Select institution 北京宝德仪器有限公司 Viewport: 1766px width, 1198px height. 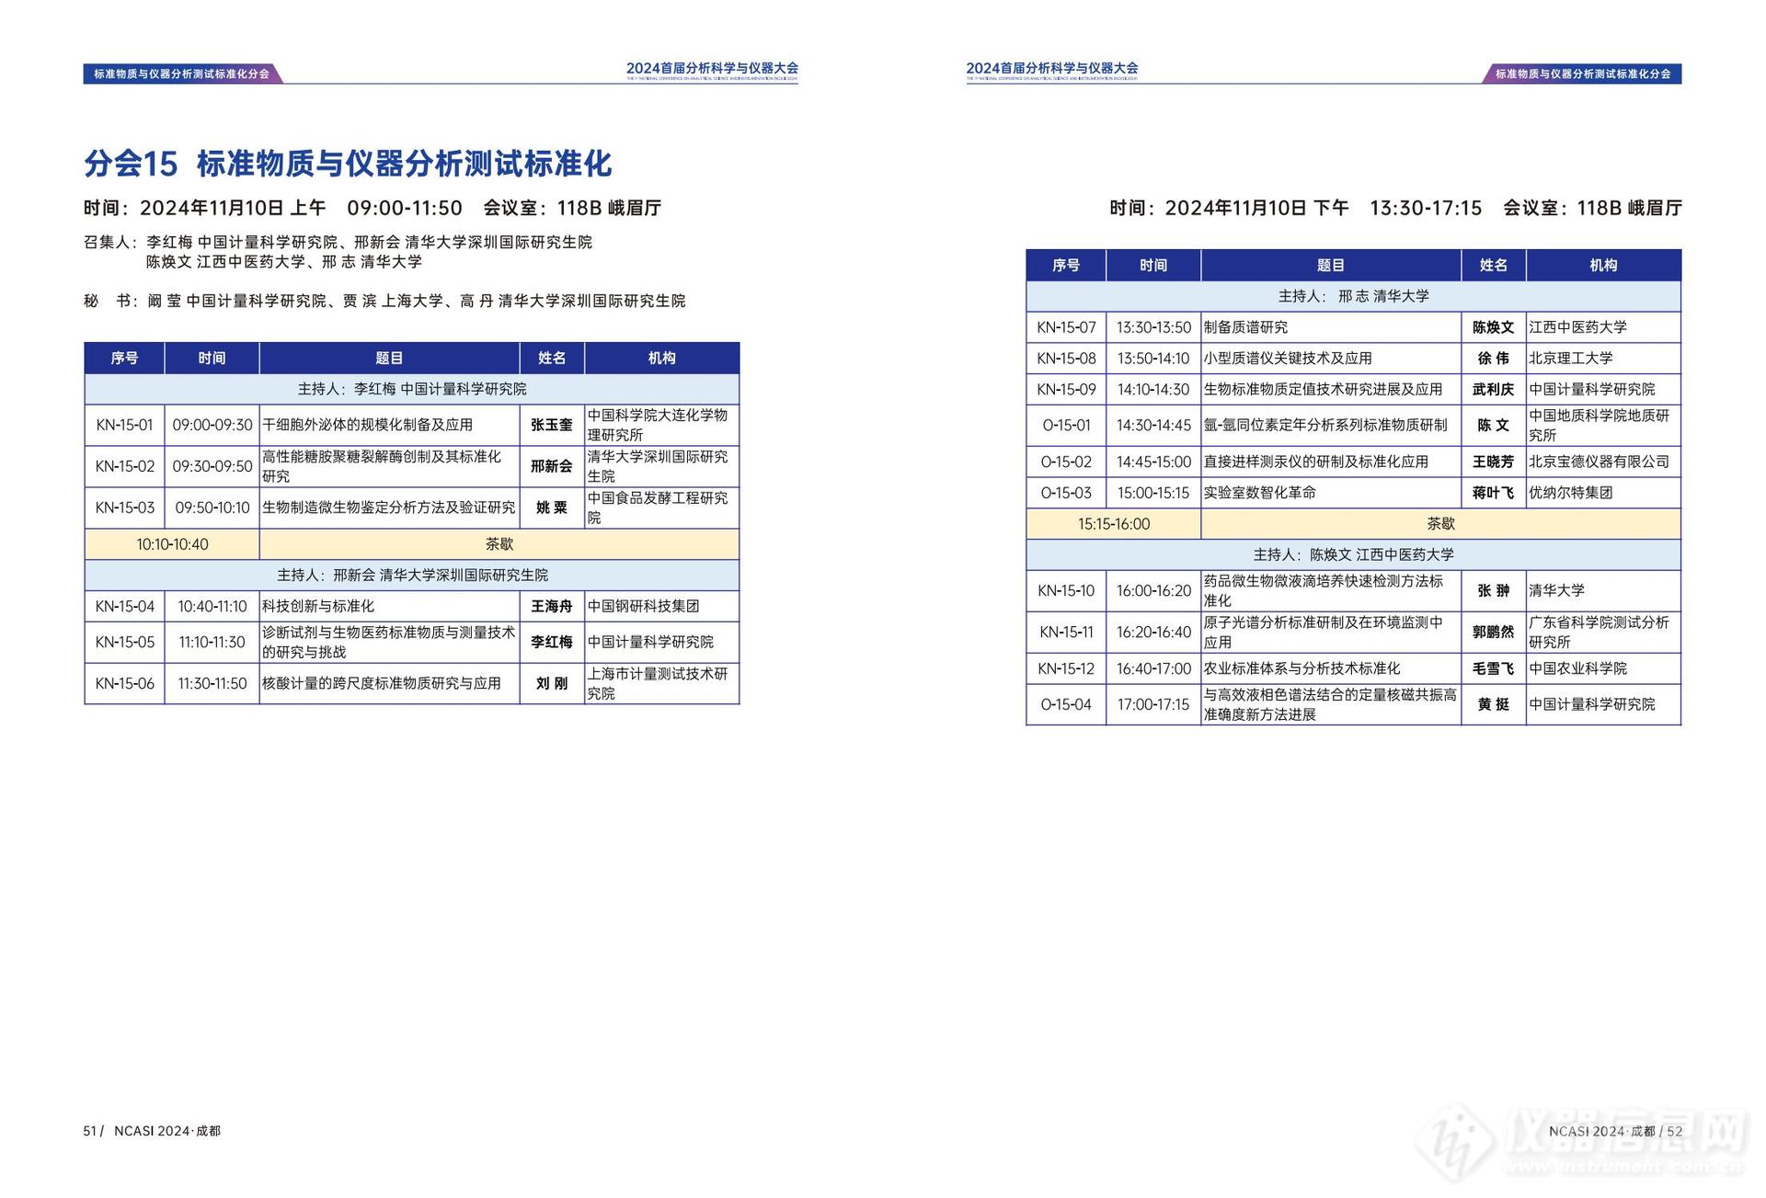[x=1600, y=462]
